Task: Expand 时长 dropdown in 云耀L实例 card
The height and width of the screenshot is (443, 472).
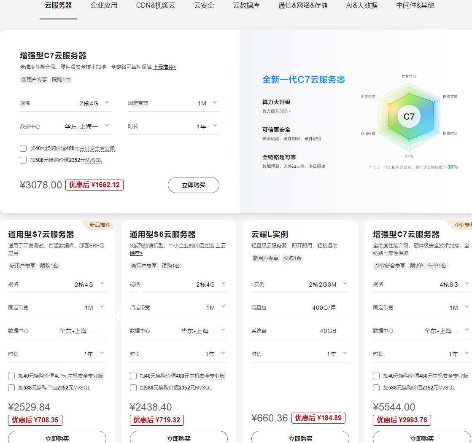Action: coord(345,354)
